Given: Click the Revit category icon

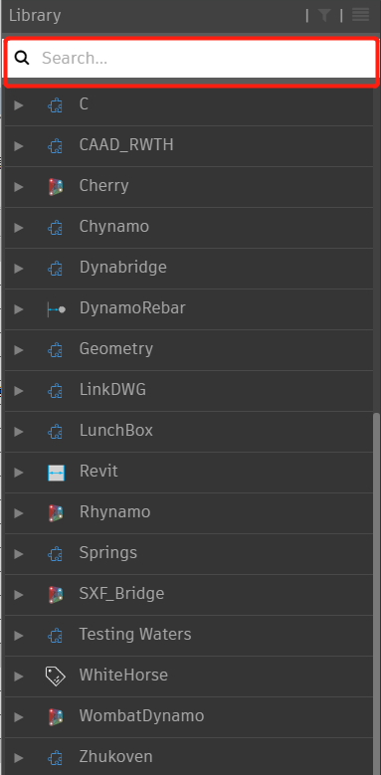Looking at the screenshot, I should point(56,473).
